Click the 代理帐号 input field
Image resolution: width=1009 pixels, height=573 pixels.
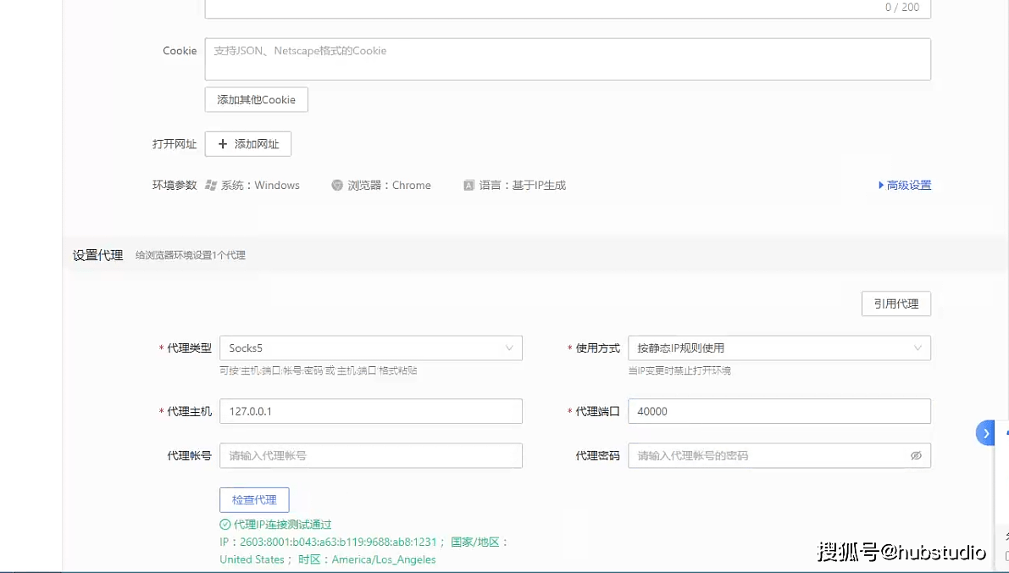tap(370, 455)
